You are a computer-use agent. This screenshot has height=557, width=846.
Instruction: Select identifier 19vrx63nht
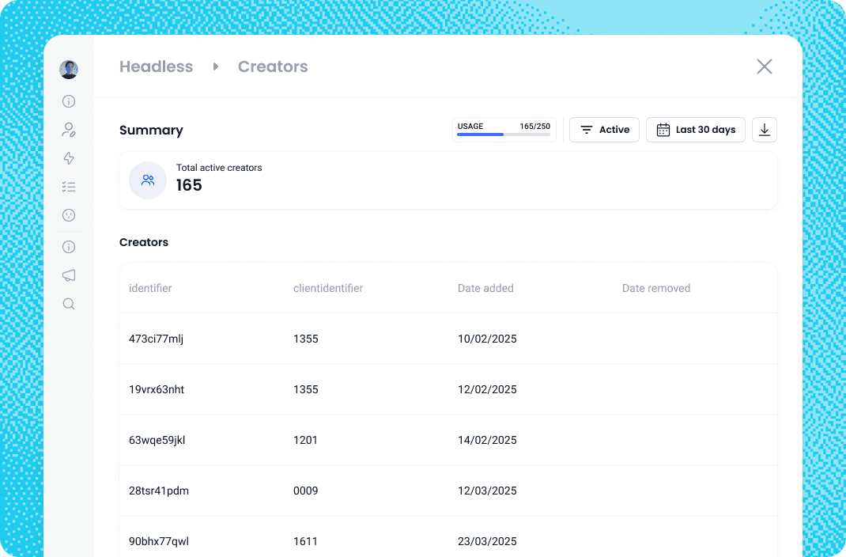[x=157, y=390]
